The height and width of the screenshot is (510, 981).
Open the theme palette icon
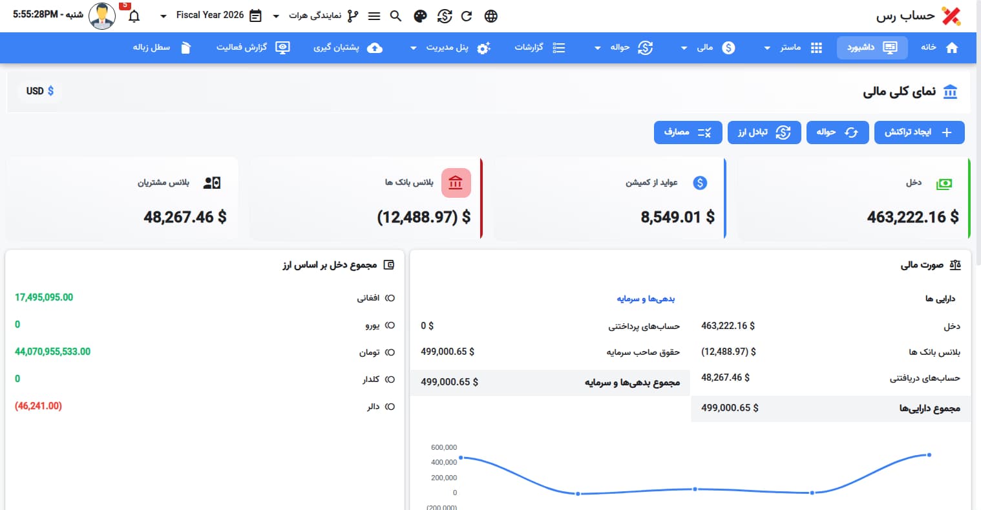420,16
